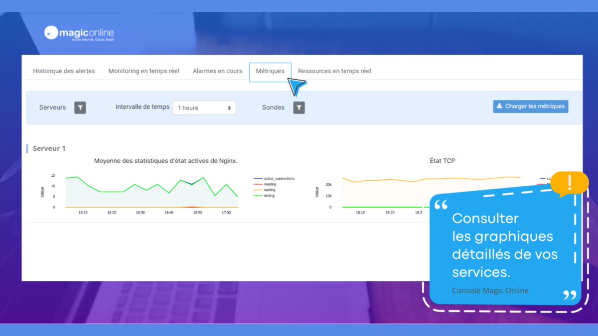The height and width of the screenshot is (336, 598).
Task: Select the Serveur 1 section header
Action: coord(49,148)
